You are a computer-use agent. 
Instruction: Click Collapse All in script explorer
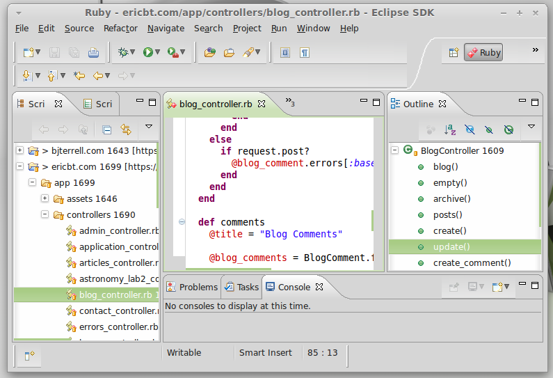(x=106, y=129)
